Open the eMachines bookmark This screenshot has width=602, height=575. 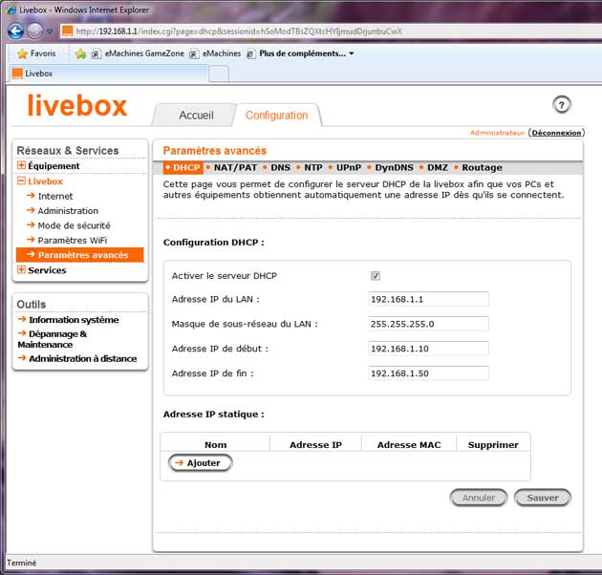(x=215, y=53)
